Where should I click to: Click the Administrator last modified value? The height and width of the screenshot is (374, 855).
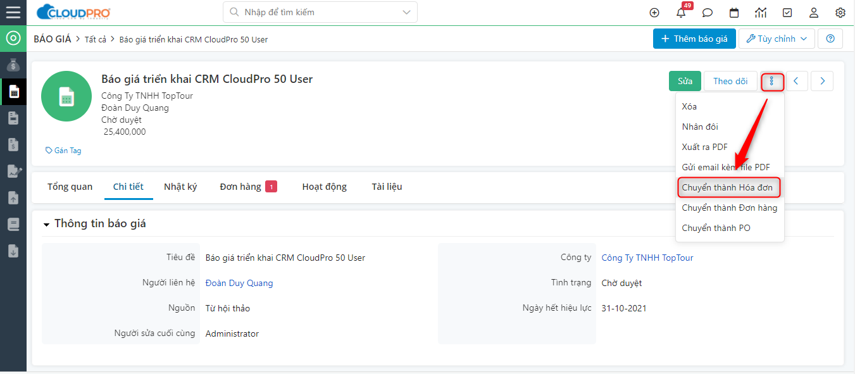pos(232,333)
